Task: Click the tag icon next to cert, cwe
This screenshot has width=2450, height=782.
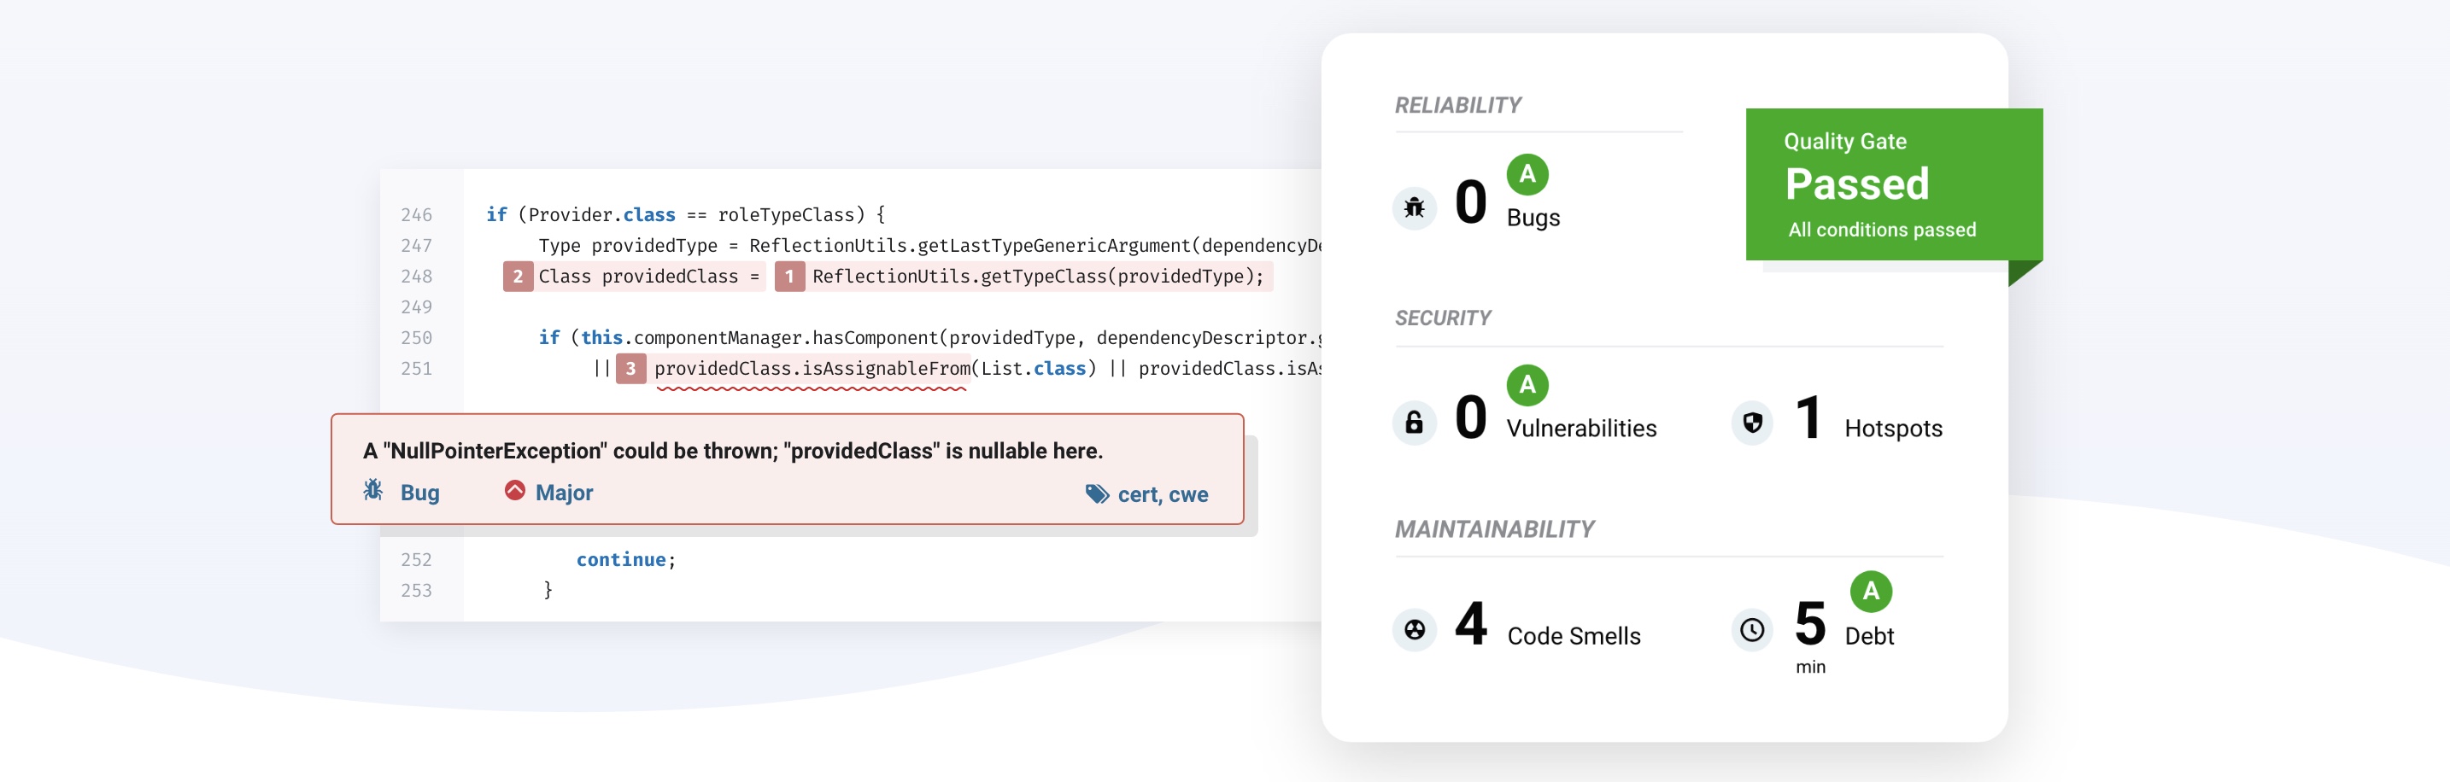Action: [x=1097, y=494]
